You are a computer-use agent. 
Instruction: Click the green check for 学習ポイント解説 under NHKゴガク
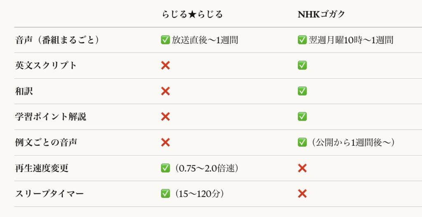click(302, 117)
